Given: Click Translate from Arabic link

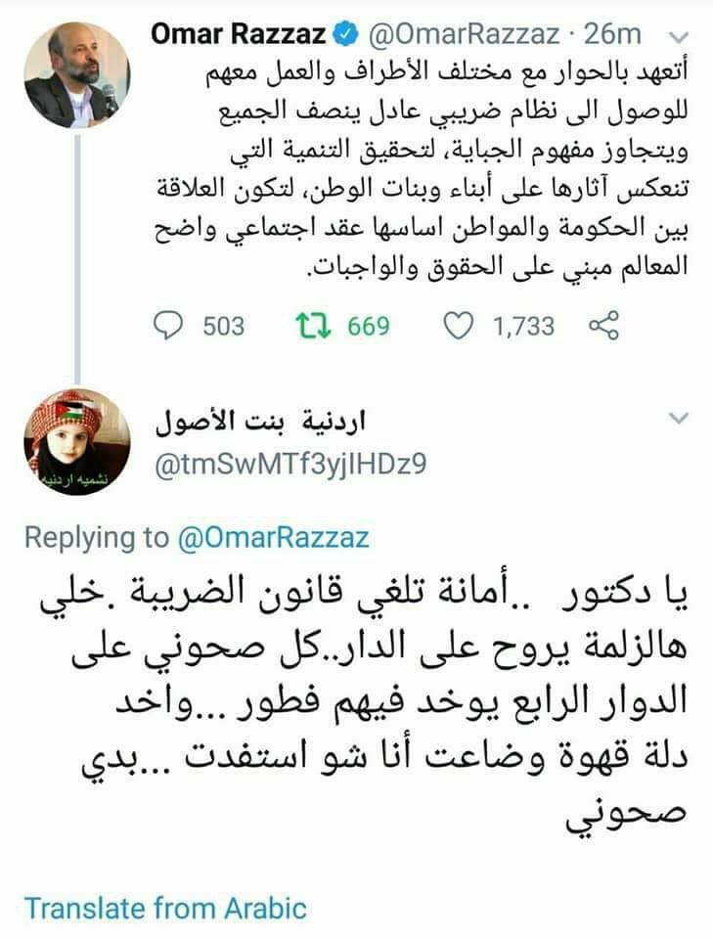Looking at the screenshot, I should (165, 908).
